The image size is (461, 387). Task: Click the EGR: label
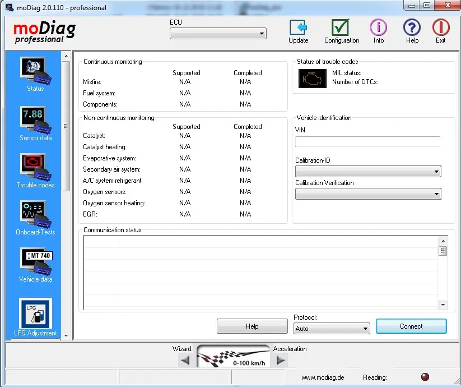tap(90, 214)
